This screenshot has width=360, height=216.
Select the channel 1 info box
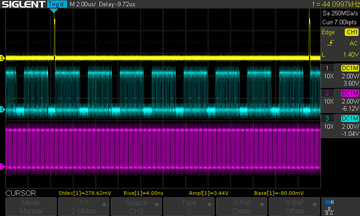[x=340, y=76]
